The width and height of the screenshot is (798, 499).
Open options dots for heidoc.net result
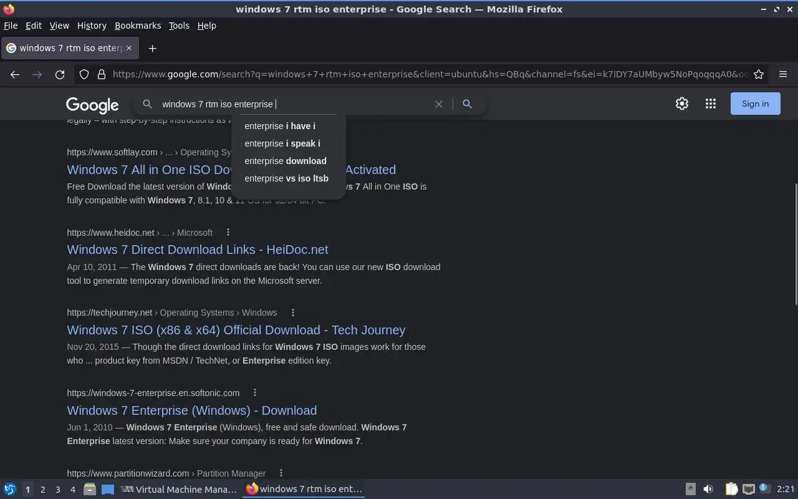point(228,232)
